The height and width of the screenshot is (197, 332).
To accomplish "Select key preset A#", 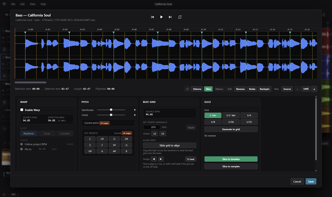I will click(x=114, y=151).
